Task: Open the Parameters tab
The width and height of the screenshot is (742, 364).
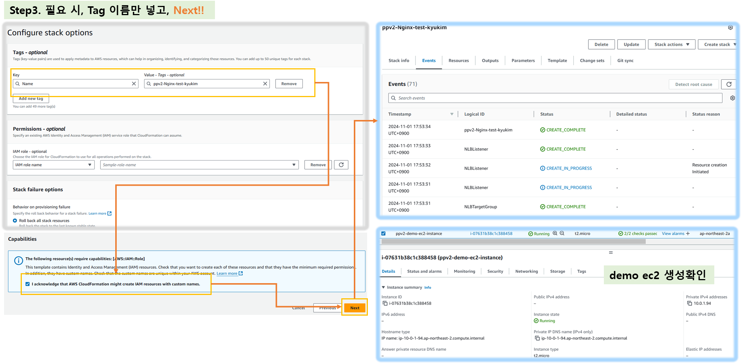Action: point(523,61)
